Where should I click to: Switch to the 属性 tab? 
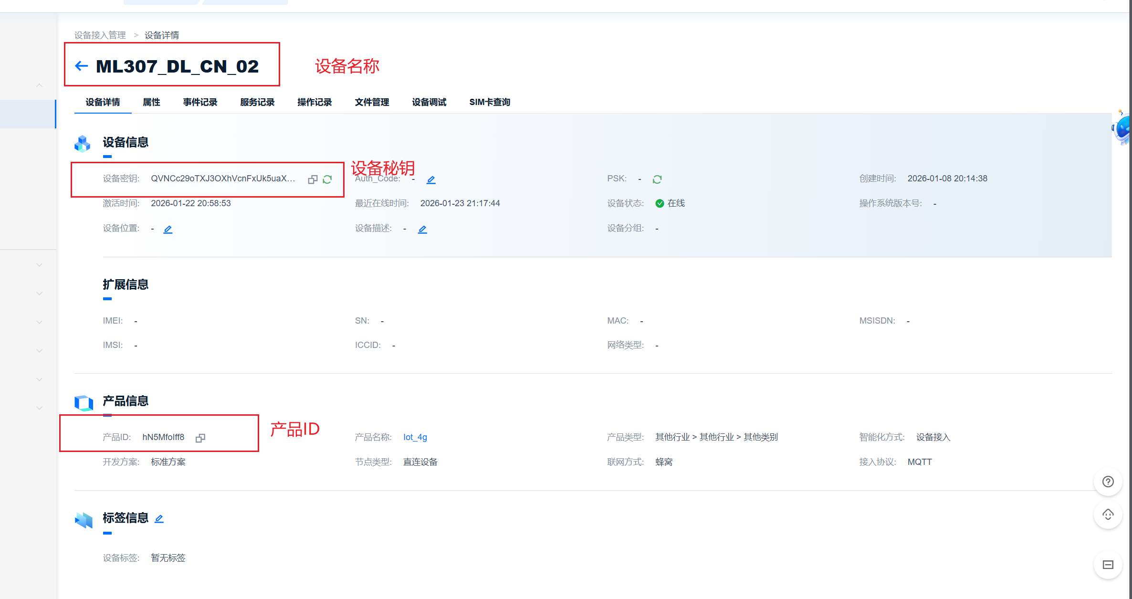tap(151, 102)
